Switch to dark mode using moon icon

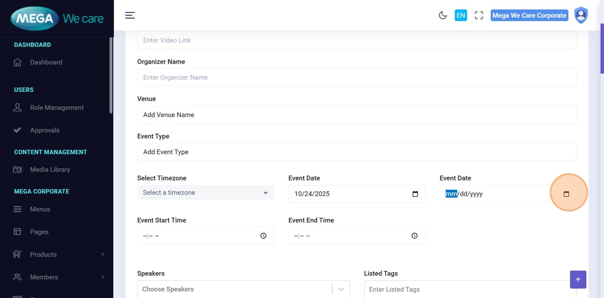[x=443, y=15]
